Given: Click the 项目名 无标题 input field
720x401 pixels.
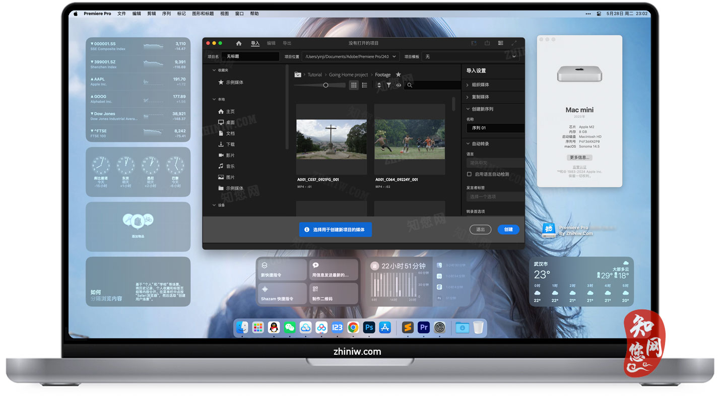Looking at the screenshot, I should click(x=250, y=57).
